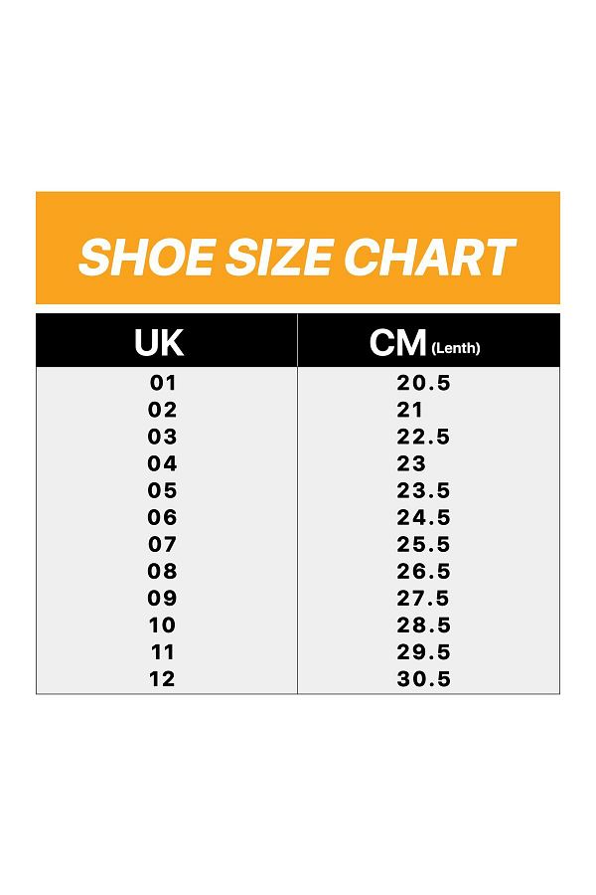Select the UK column header
This screenshot has width=596, height=895.
(x=167, y=340)
